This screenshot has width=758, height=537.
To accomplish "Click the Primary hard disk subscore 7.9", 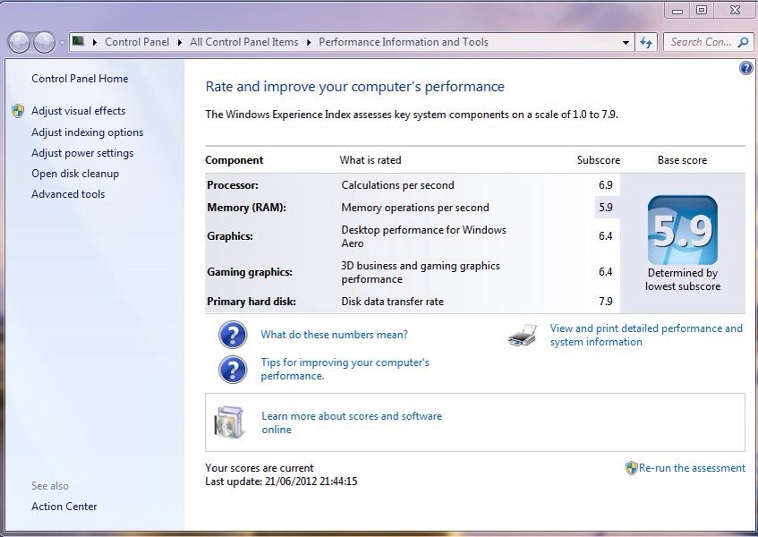I will [605, 301].
